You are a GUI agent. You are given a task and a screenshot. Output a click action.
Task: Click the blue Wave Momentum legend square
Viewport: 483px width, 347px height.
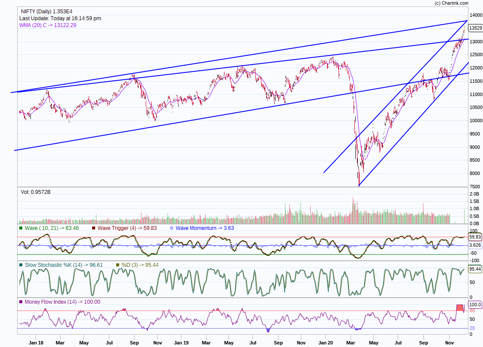(x=172, y=228)
